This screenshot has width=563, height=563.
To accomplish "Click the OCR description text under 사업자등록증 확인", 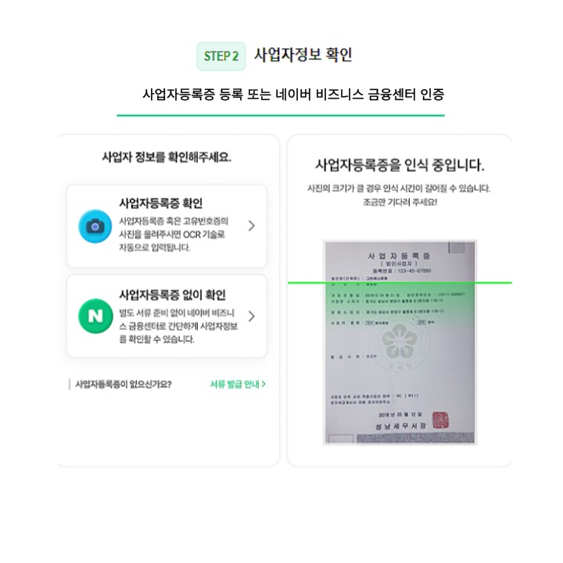I will [x=174, y=234].
